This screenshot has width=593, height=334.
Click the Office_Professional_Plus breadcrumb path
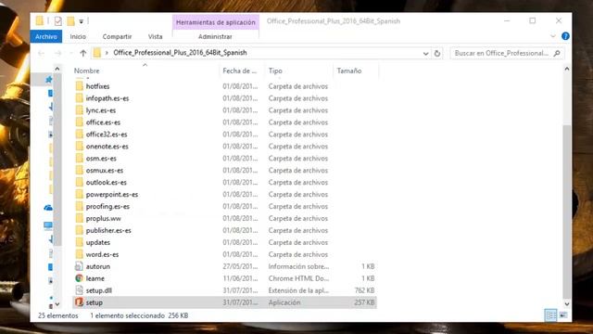coord(180,53)
